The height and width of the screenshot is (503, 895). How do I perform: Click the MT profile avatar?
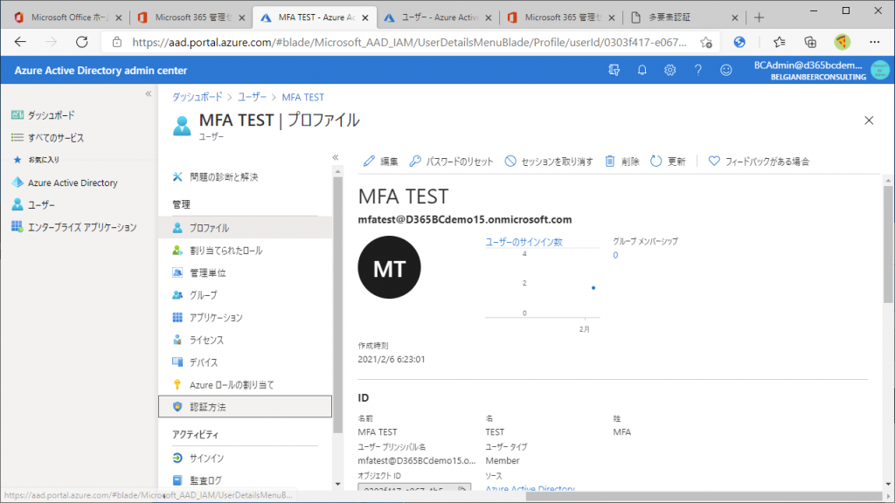tap(389, 267)
